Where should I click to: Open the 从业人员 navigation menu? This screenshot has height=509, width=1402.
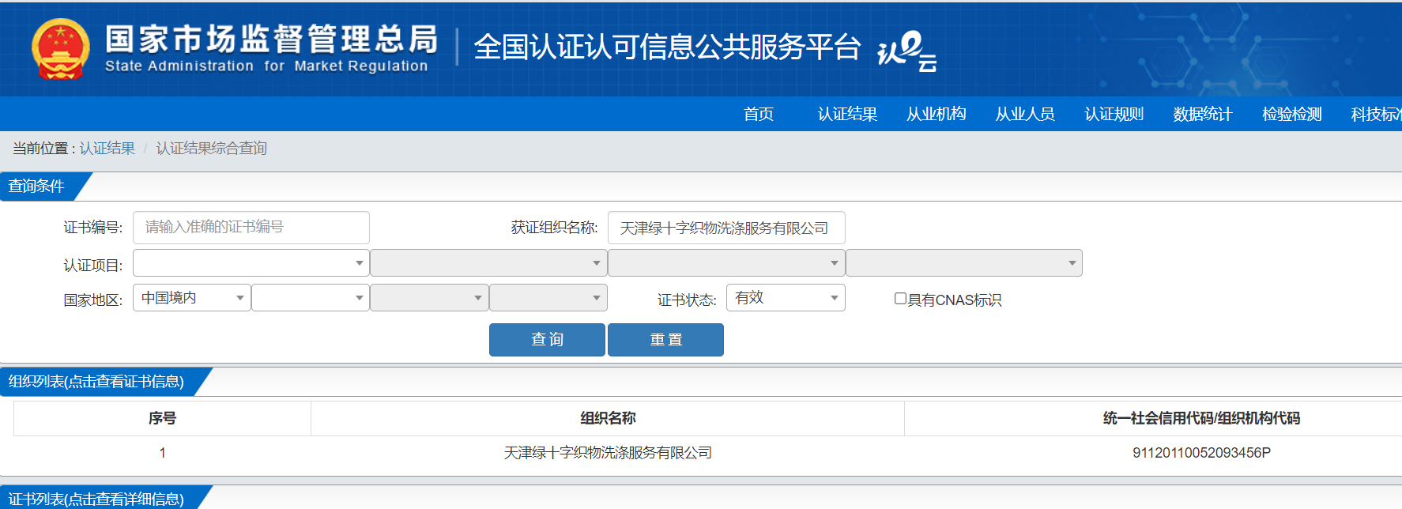(1025, 114)
